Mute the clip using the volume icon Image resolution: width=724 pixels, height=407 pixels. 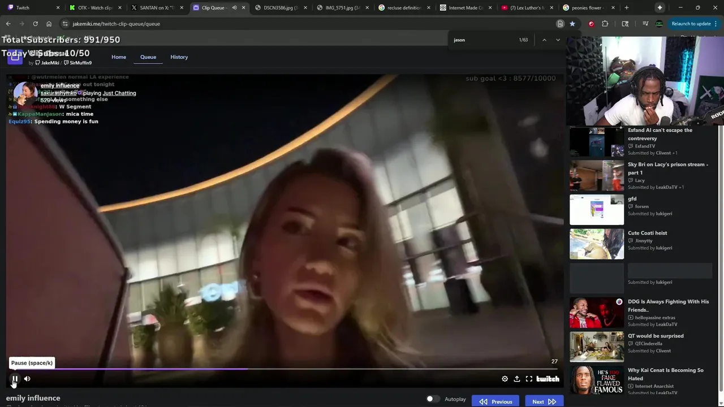click(x=27, y=379)
